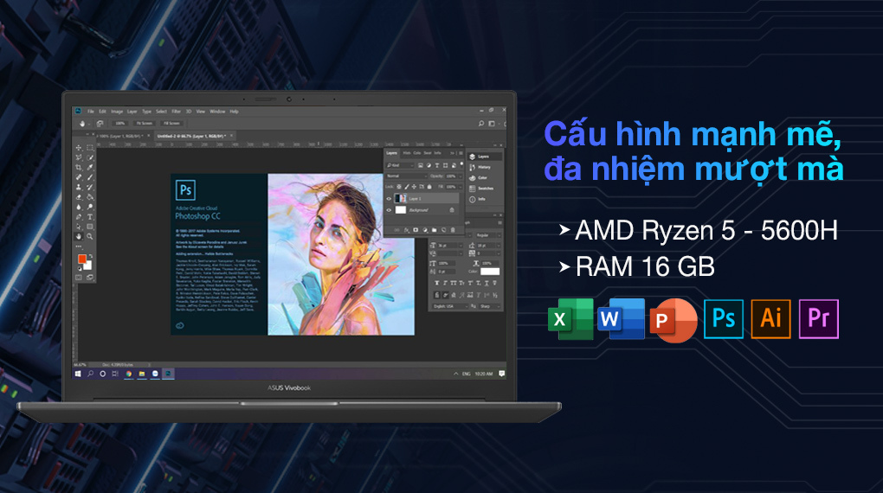Select the Paint Bucket tool
Screen dimensions: 883x493
point(89,197)
